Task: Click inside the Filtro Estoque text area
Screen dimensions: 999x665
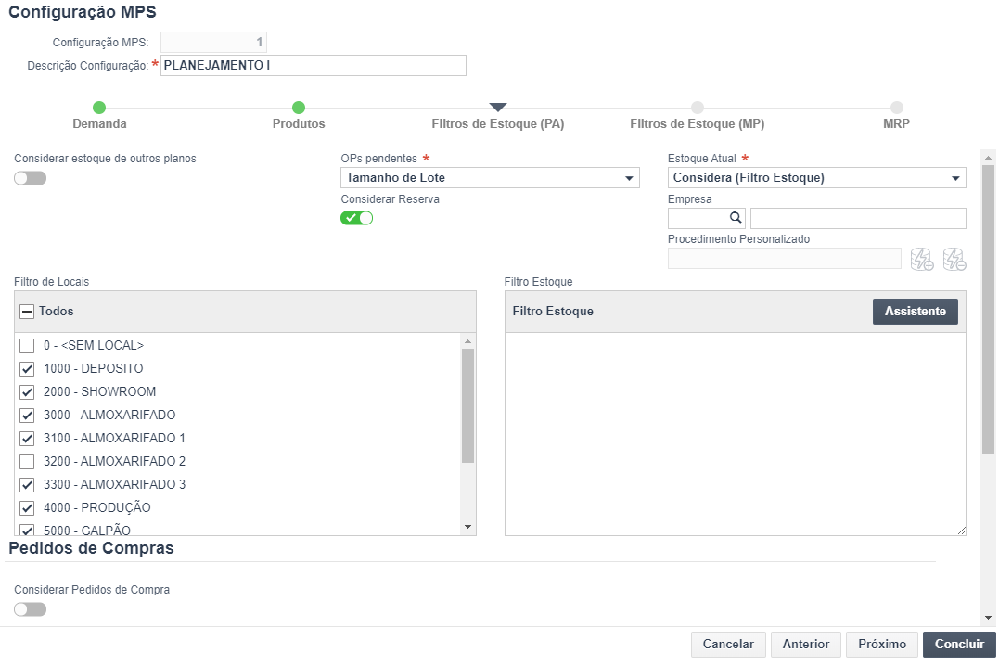Action: click(x=736, y=434)
